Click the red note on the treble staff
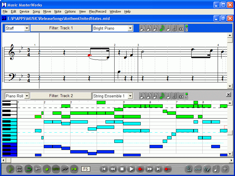Screen dimensions: 235x176 click(89, 55)
